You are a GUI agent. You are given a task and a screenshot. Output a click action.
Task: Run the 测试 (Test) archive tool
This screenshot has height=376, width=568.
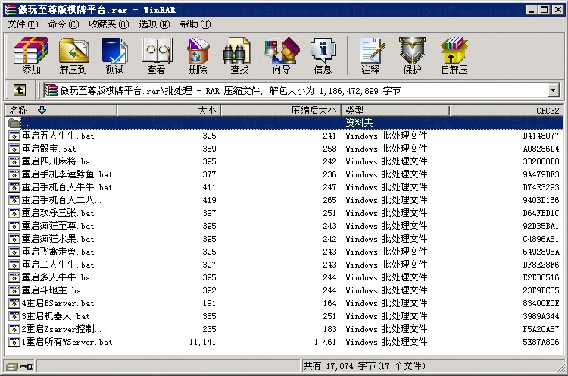point(114,55)
